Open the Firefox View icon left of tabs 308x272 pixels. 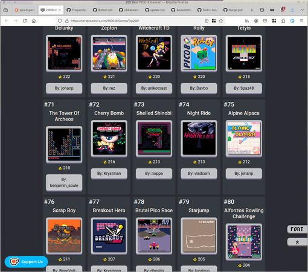tap(5, 10)
